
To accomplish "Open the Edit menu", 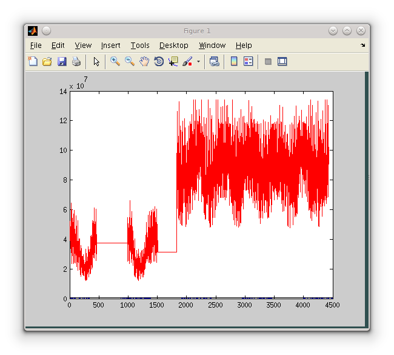I will tap(58, 46).
